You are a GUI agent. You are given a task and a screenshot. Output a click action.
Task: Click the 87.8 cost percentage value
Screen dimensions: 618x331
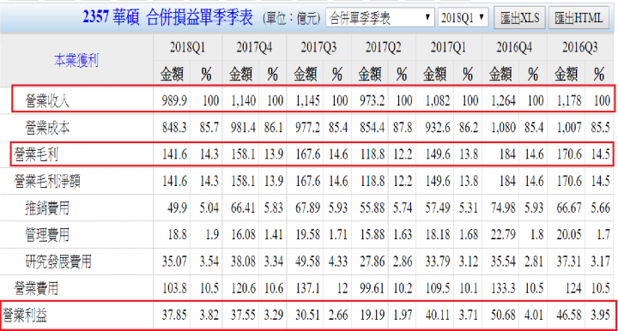403,128
